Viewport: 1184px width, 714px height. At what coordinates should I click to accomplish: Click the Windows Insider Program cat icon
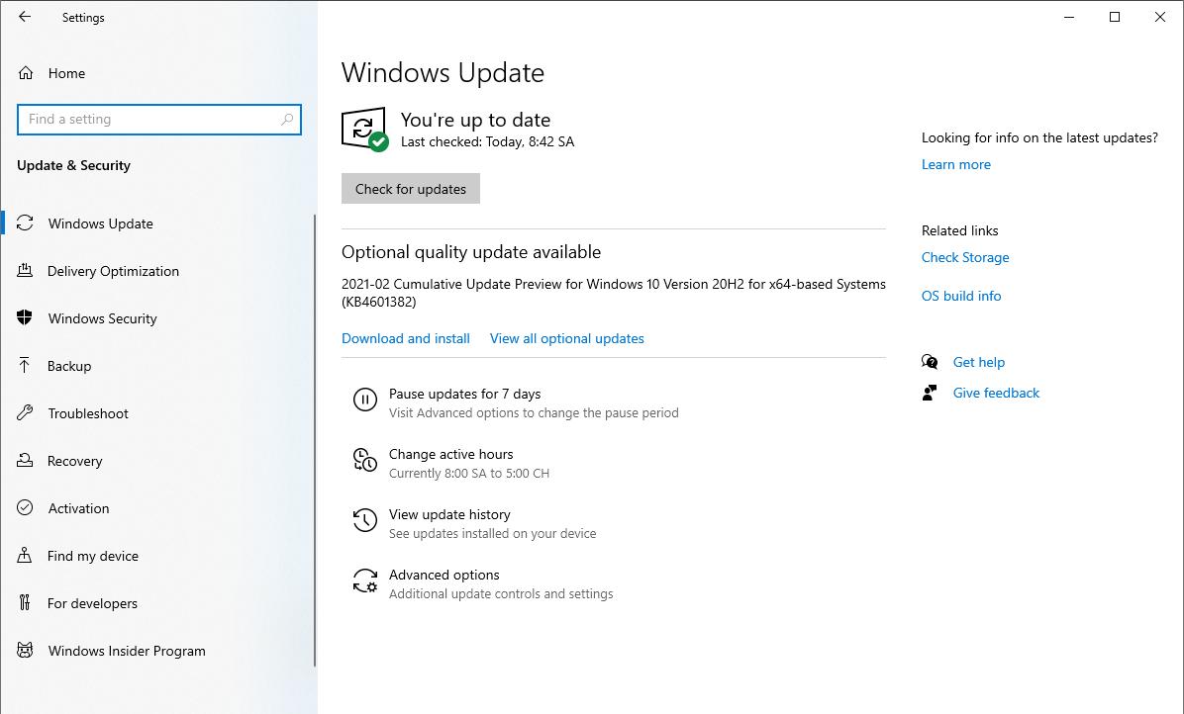25,650
